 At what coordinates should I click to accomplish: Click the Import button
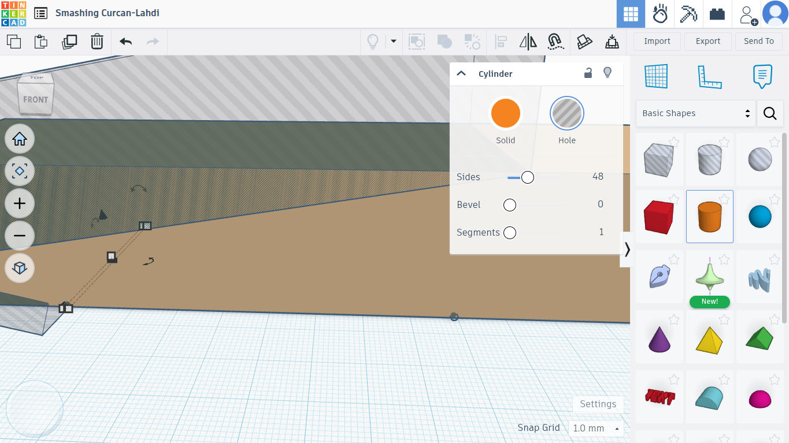657,41
